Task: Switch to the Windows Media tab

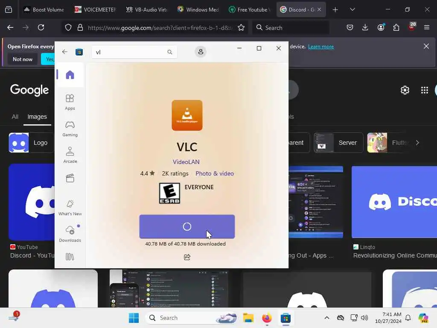Action: point(198,9)
